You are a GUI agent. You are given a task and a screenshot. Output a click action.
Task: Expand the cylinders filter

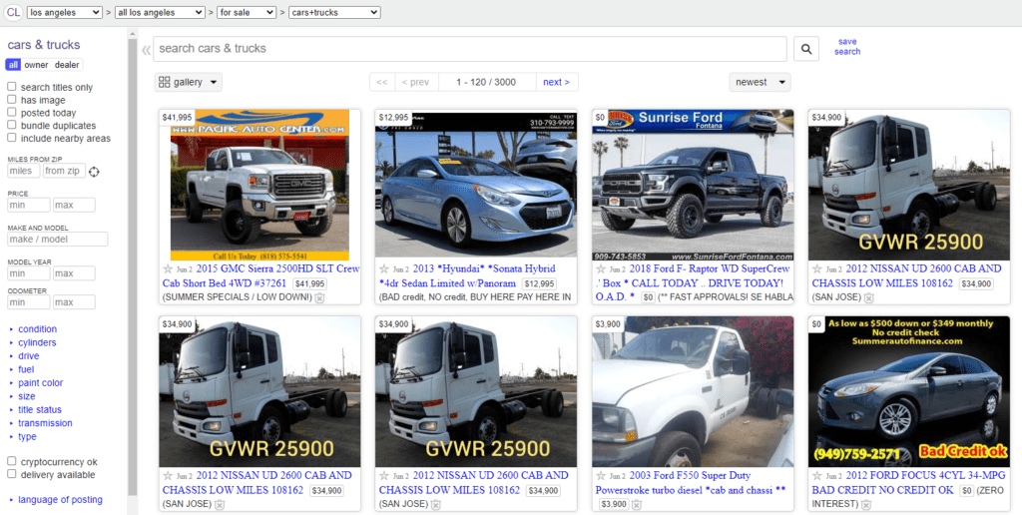coord(37,343)
